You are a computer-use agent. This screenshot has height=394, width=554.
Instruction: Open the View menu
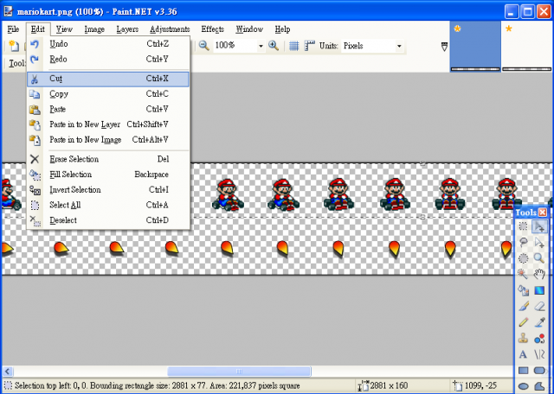coord(64,29)
